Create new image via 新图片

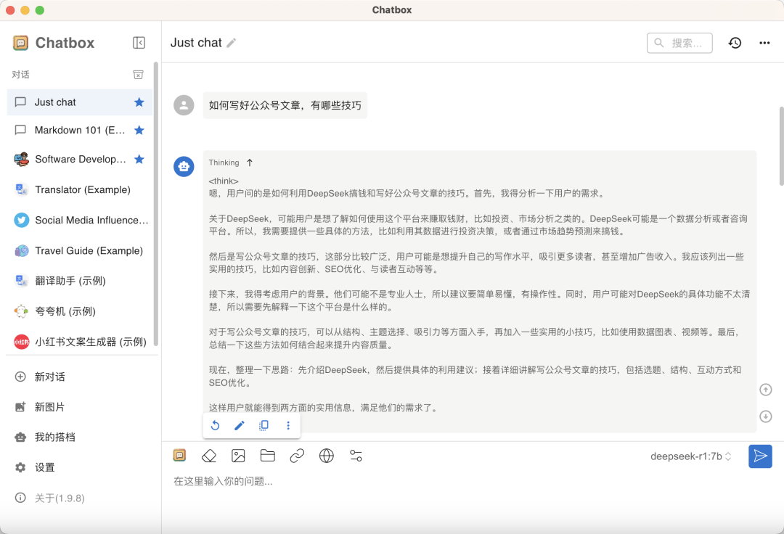(x=80, y=407)
